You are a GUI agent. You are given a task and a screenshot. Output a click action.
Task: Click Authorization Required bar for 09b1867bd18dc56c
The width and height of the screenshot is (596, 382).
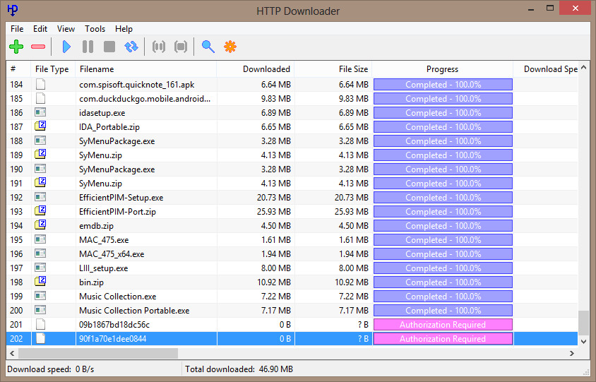(x=443, y=325)
